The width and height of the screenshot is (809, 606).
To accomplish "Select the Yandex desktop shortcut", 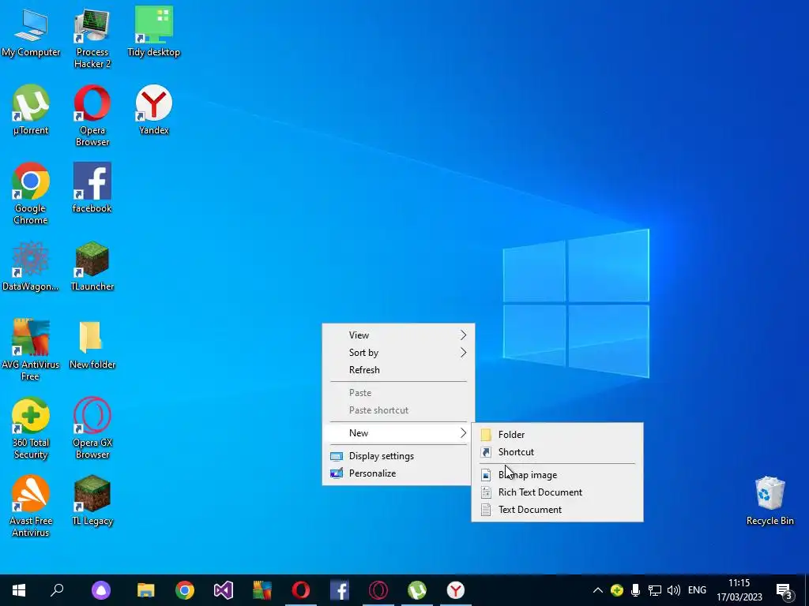I will [x=154, y=110].
